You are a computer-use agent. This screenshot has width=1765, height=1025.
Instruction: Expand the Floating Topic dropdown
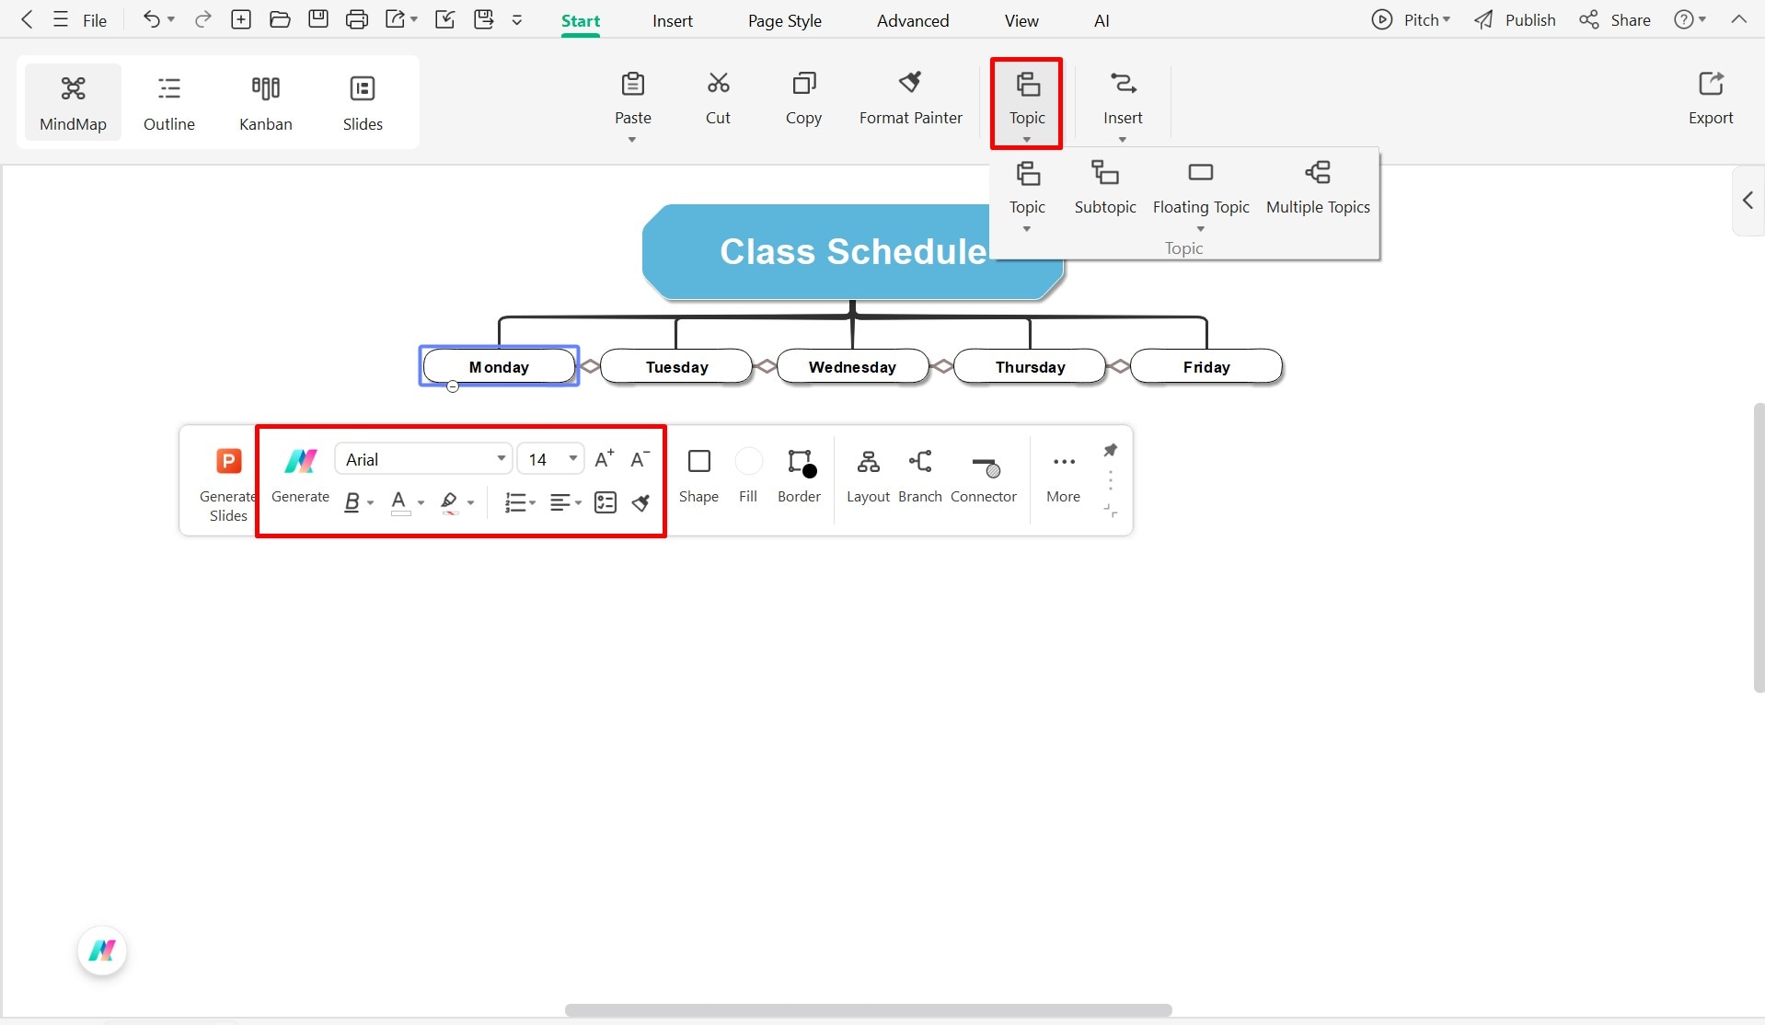(1201, 229)
